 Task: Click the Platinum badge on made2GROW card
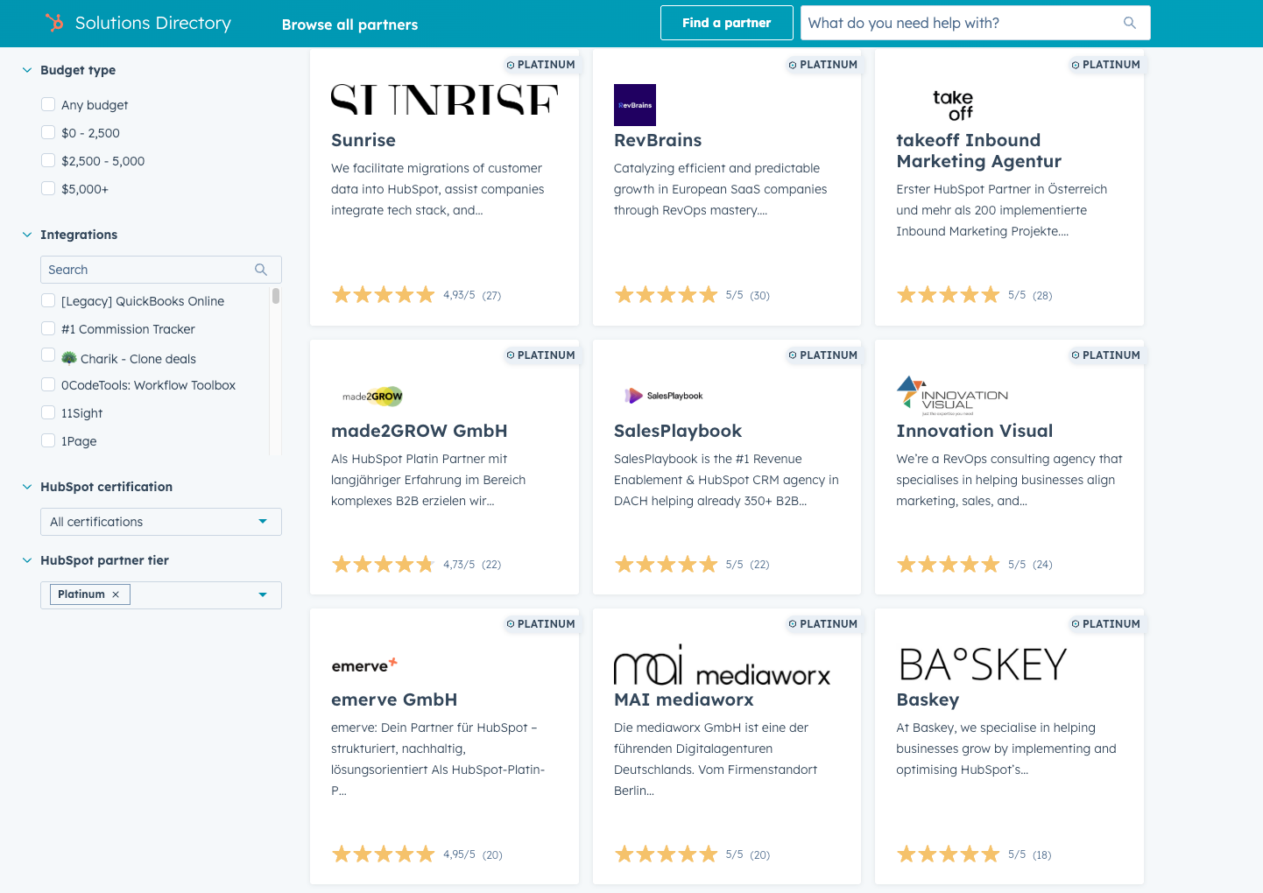click(540, 355)
